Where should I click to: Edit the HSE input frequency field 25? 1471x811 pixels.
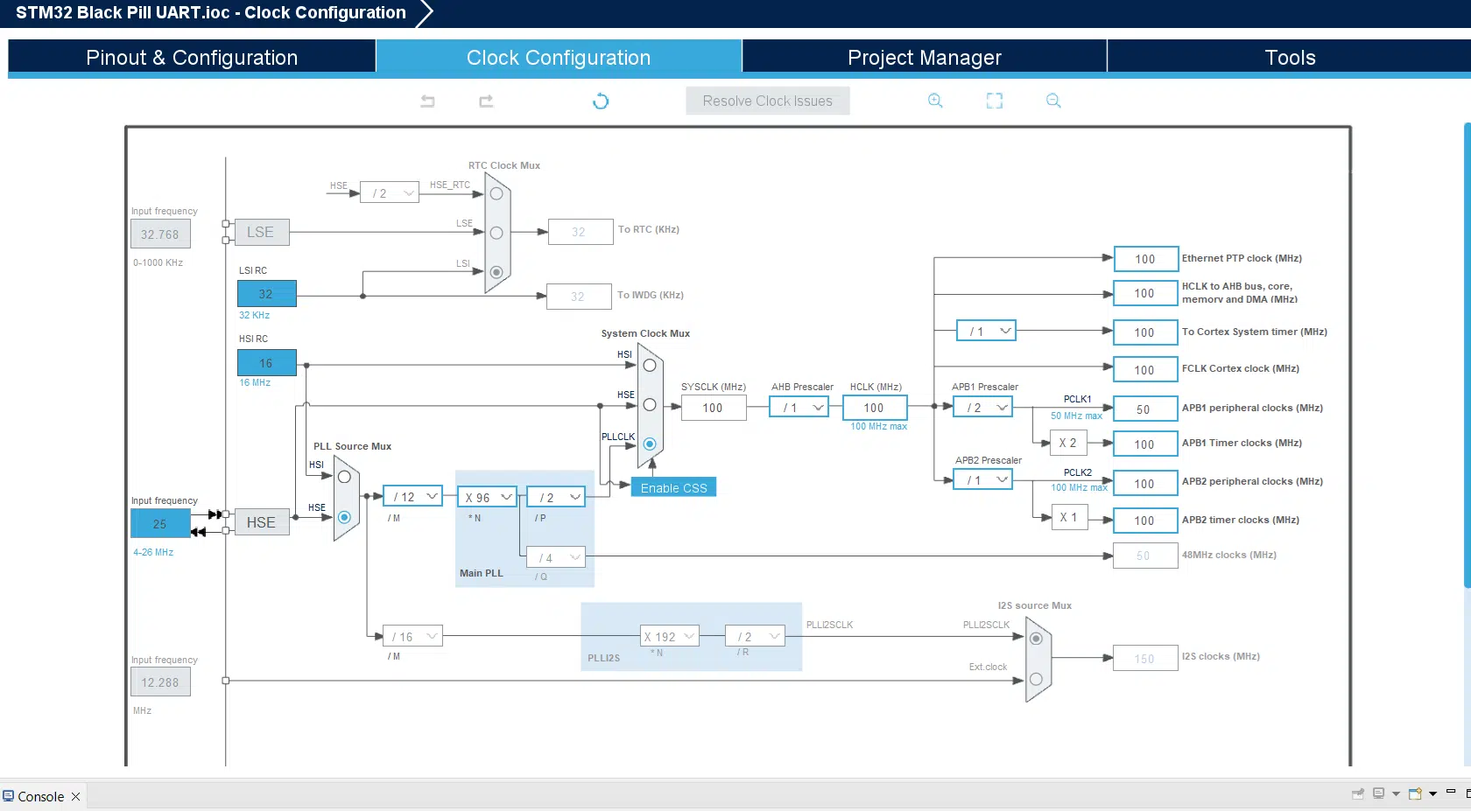(160, 523)
